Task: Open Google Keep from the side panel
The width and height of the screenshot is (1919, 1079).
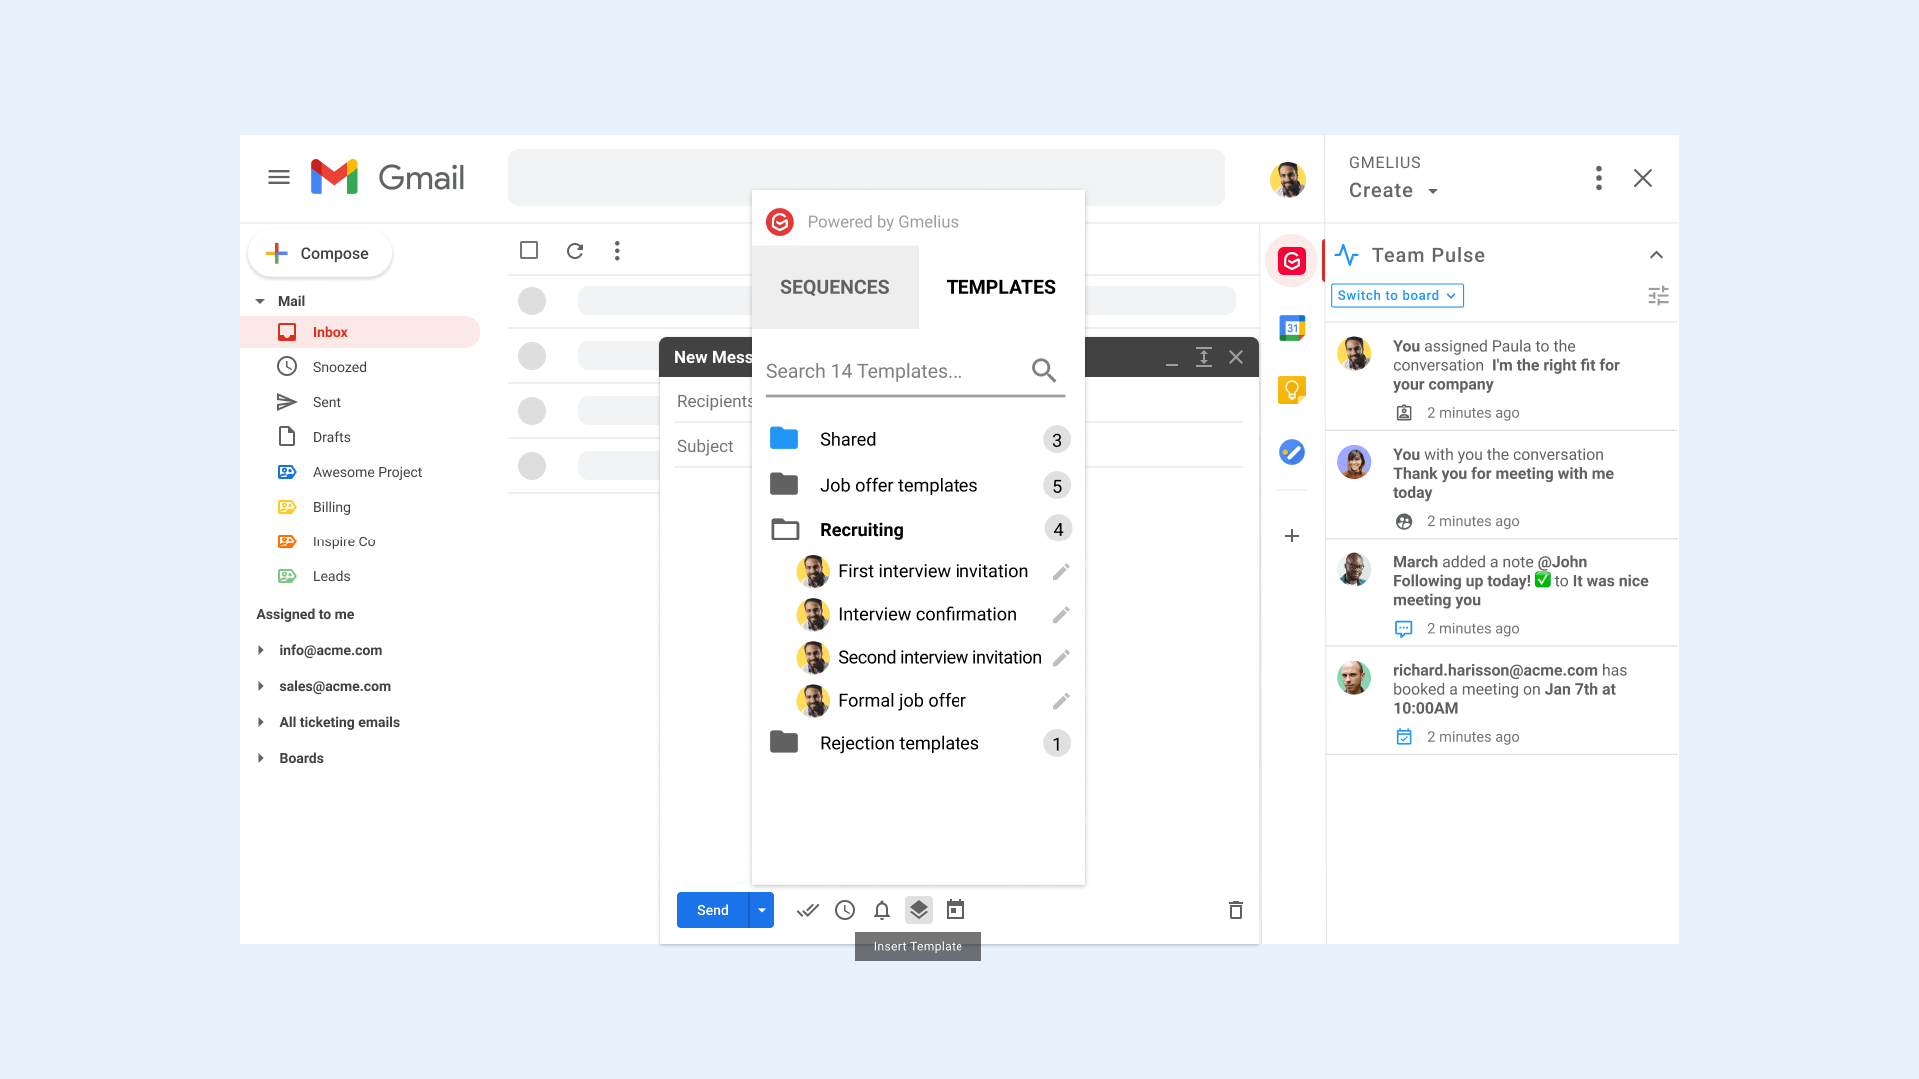Action: pyautogui.click(x=1292, y=390)
